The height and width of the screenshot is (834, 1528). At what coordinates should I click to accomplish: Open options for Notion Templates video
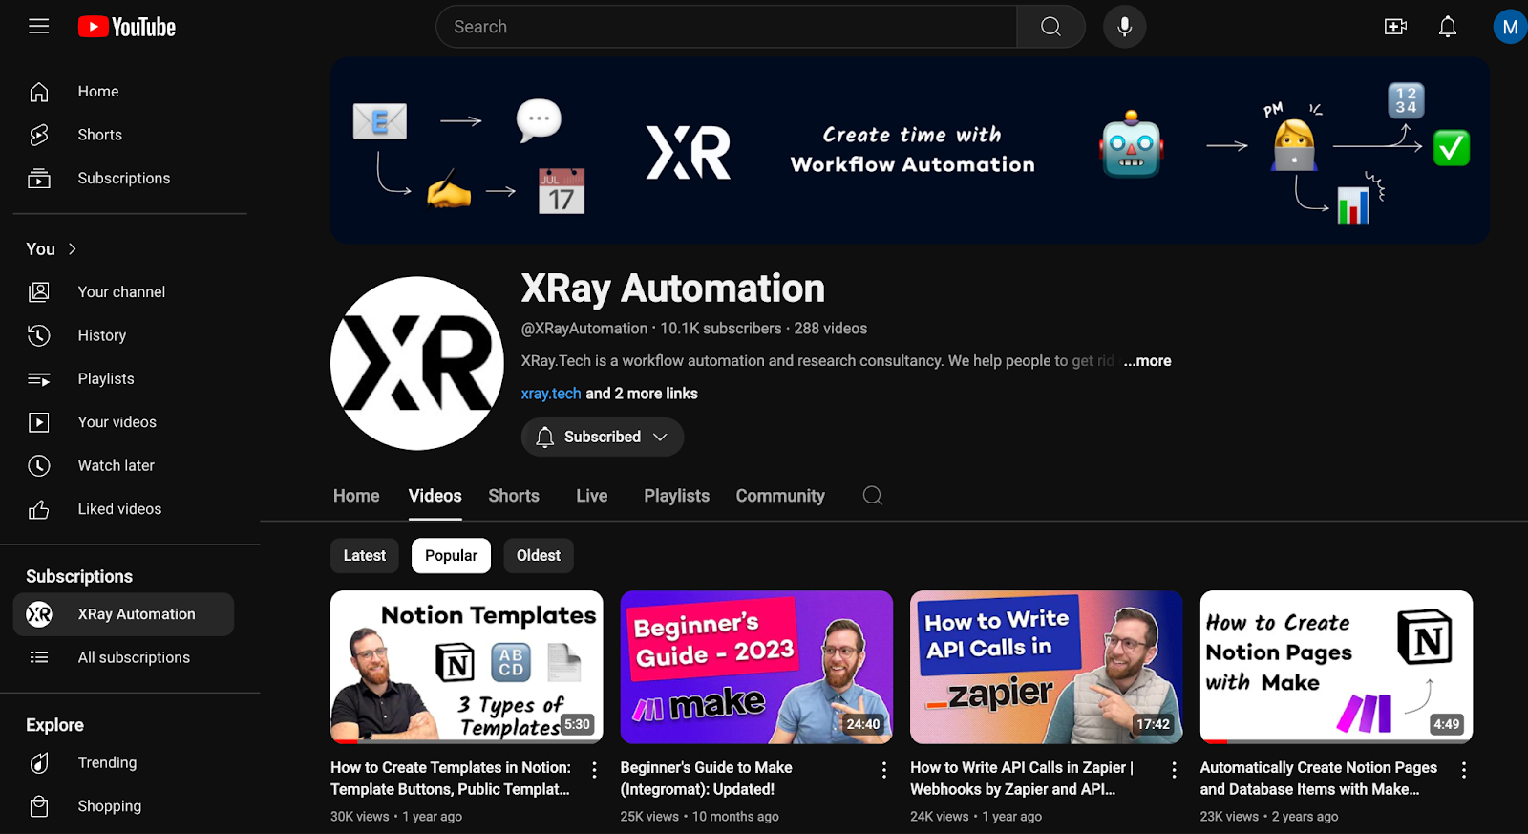tap(594, 769)
